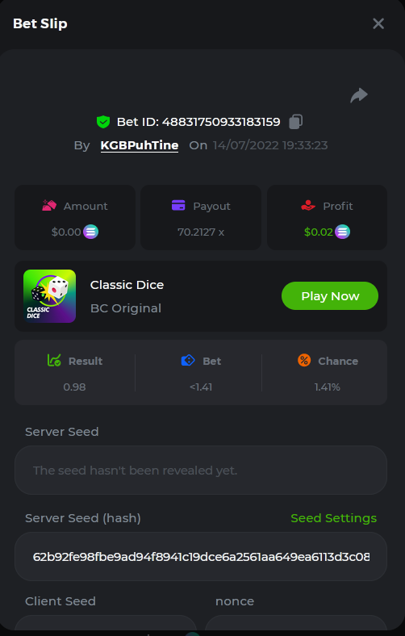Click the blue Bet tag icon
Image resolution: width=405 pixels, height=636 pixels.
tap(188, 360)
